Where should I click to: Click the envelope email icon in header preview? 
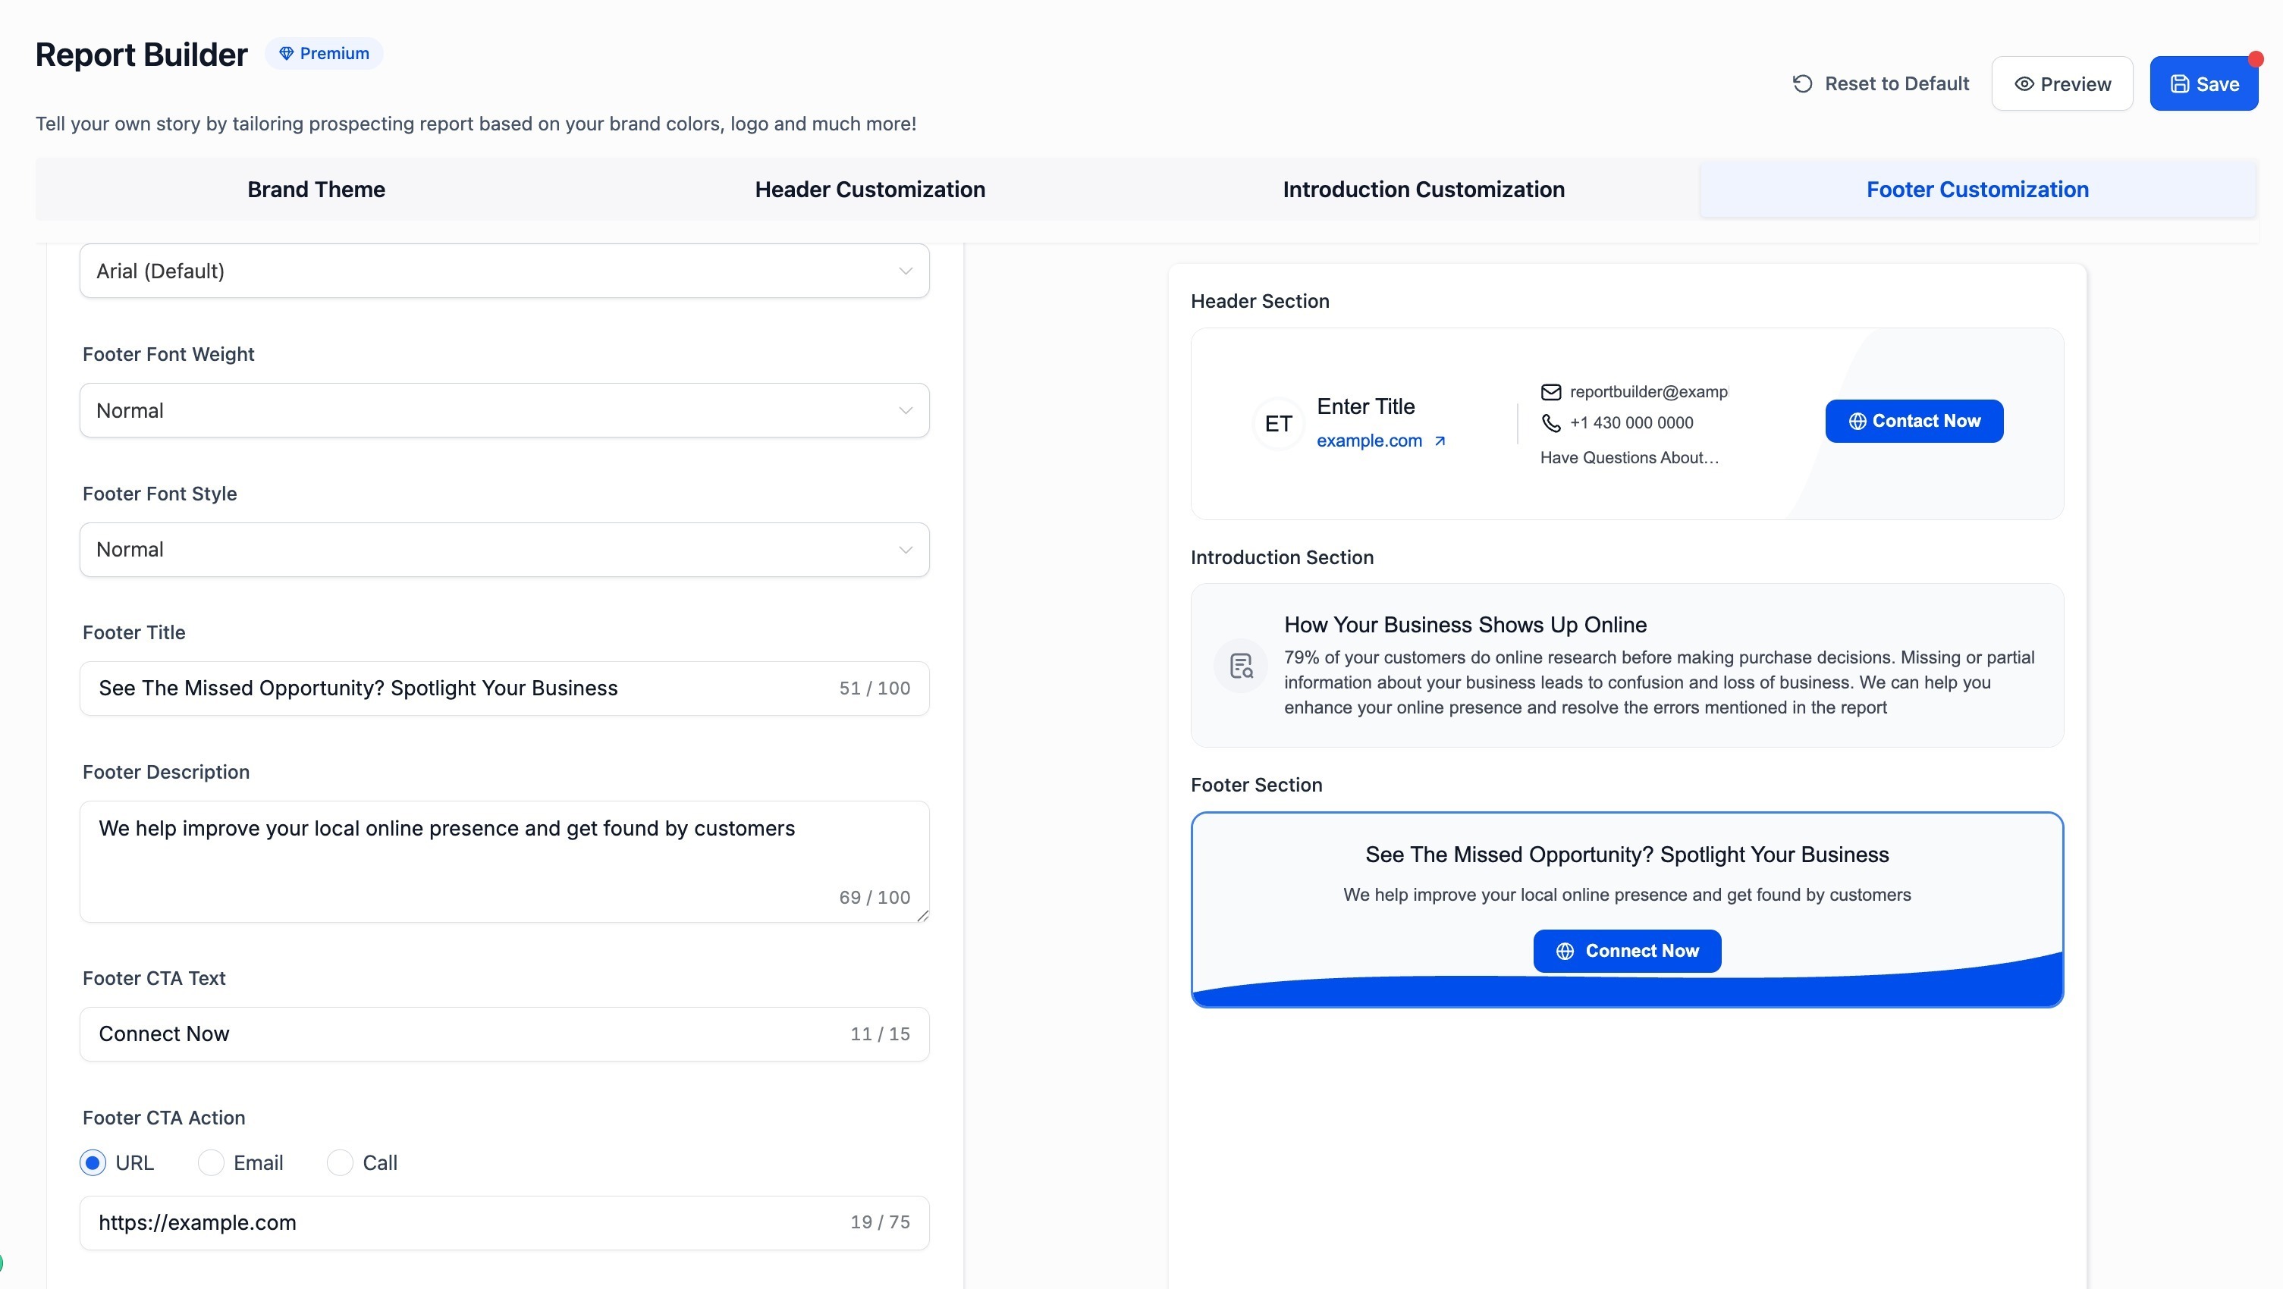[1550, 391]
